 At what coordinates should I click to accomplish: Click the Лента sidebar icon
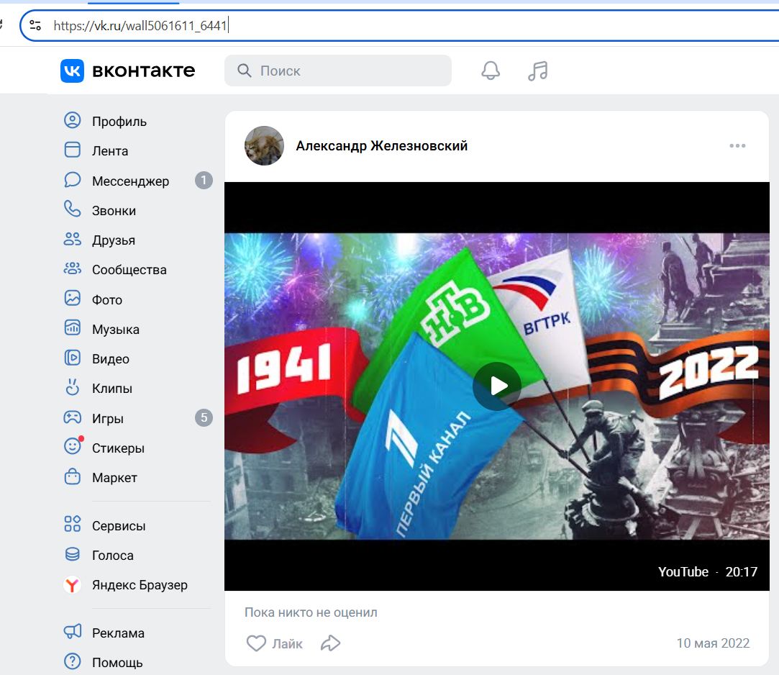pos(73,150)
